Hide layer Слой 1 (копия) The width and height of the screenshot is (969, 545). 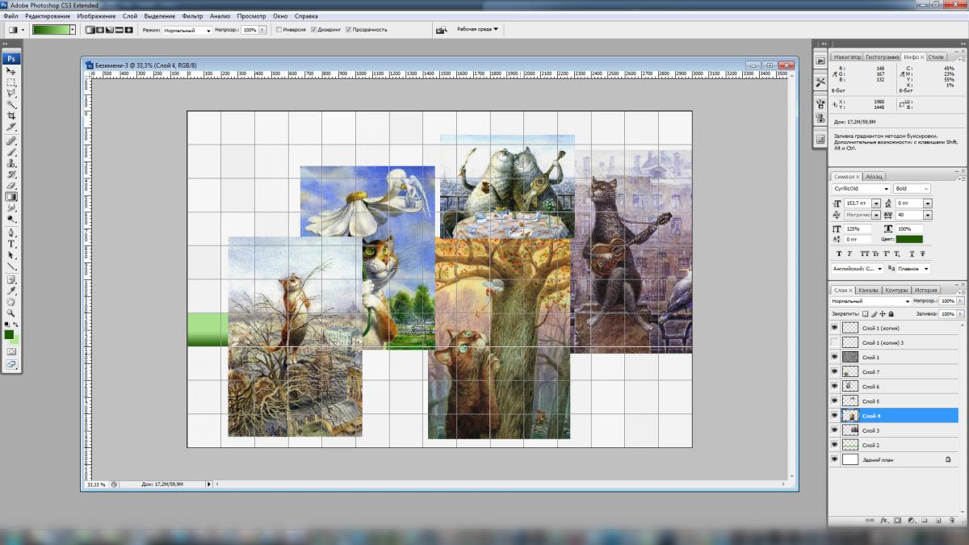(834, 328)
